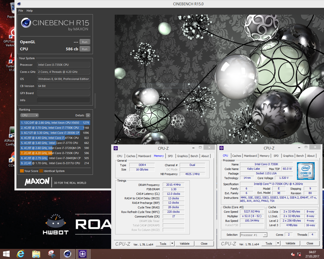324x259 pixels.
Task: Switch to the CPU-Z taskbar icon
Action: 83,254
